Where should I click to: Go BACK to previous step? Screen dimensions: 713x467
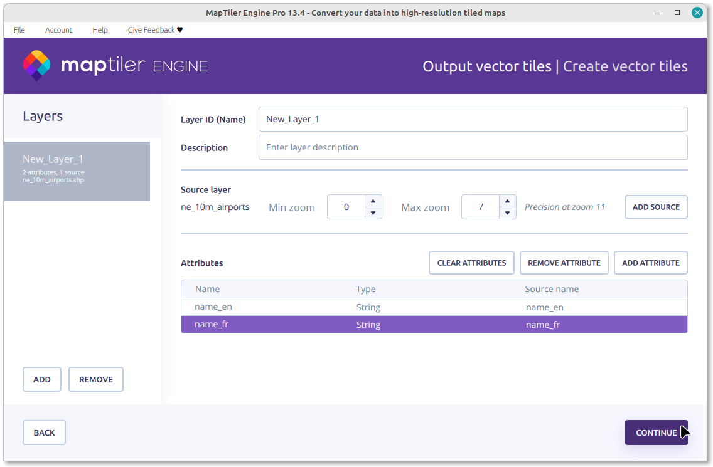(x=44, y=433)
